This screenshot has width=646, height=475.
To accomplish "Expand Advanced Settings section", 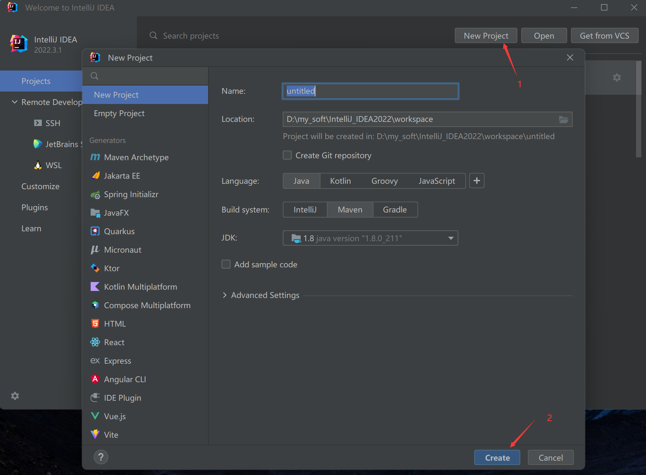I will click(225, 295).
